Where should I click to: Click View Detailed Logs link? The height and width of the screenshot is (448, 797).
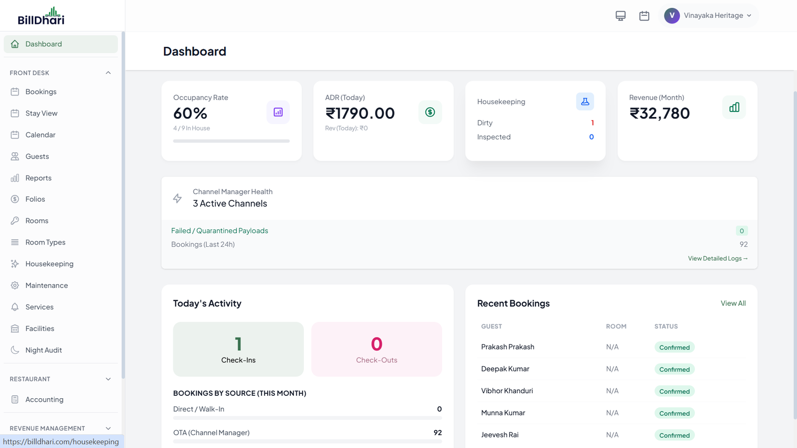(717, 258)
